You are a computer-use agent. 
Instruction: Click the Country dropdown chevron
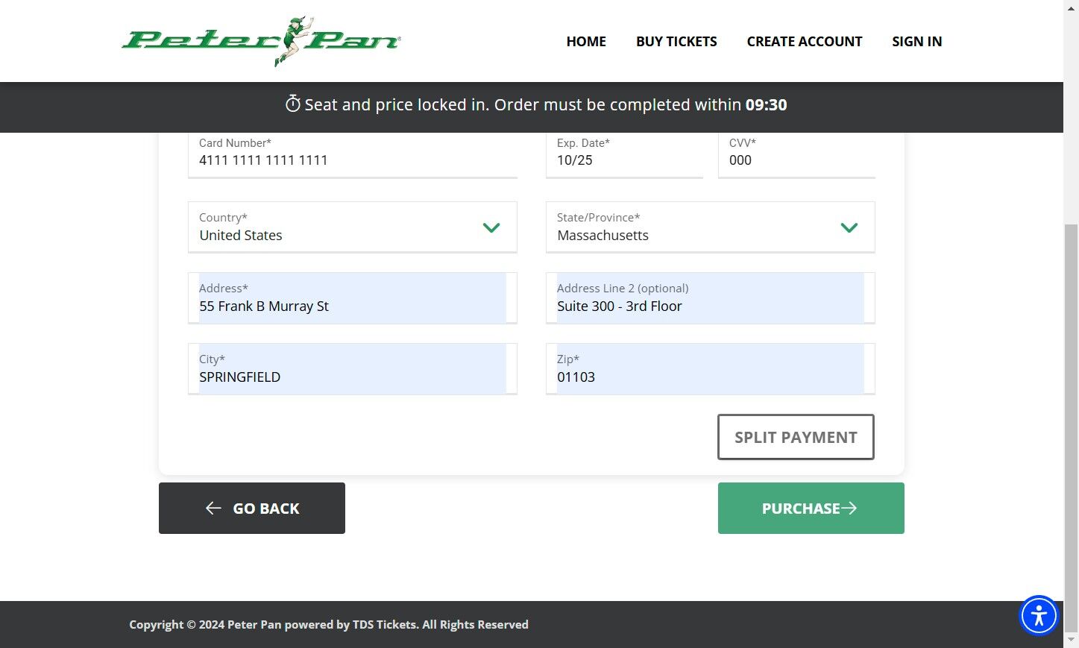click(x=491, y=227)
